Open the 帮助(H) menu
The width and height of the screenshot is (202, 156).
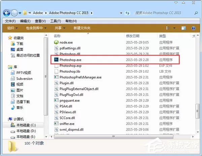(71, 21)
